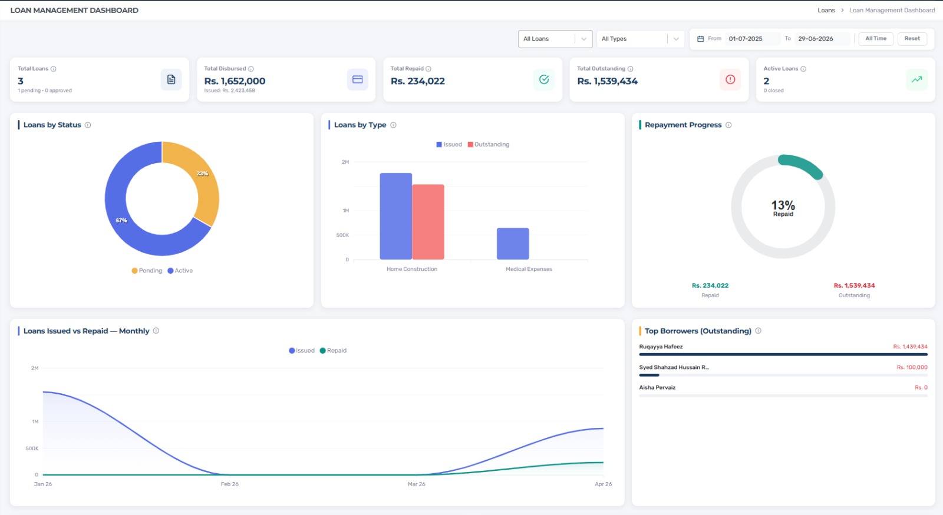Click info icon next to Loans Issued vs Repaid
The image size is (943, 515).
[x=156, y=331]
